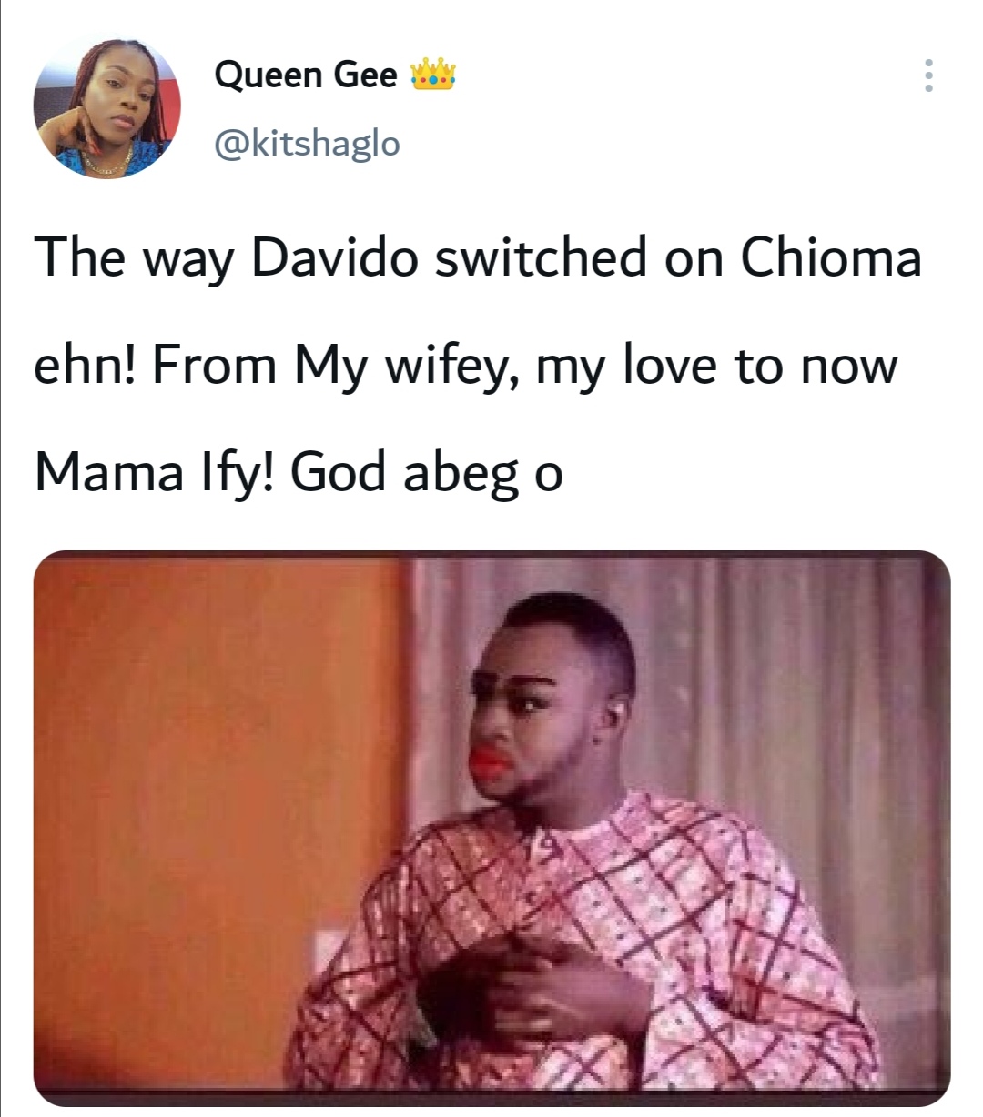This screenshot has width=983, height=1117.
Task: Click the phrase God abeg o
Action: (x=426, y=473)
